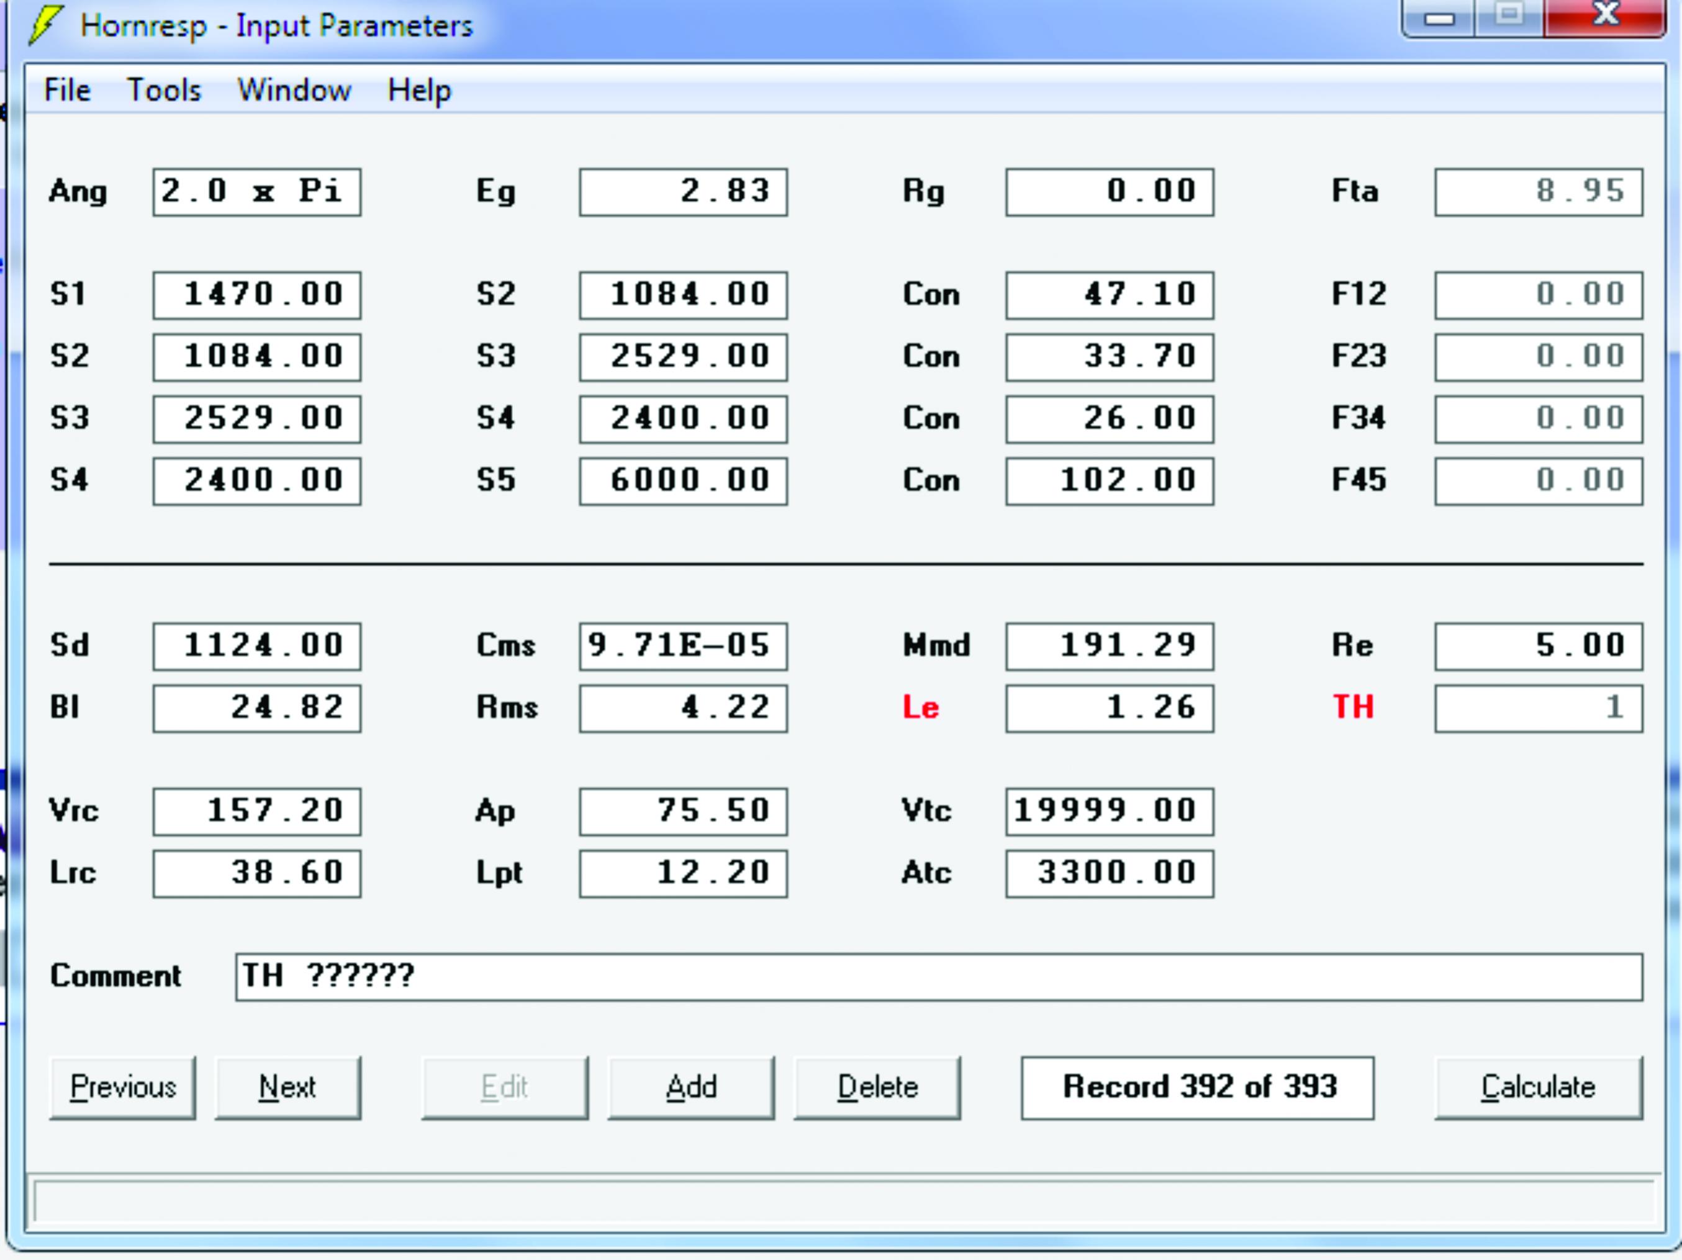Click the red Le label

[x=921, y=708]
